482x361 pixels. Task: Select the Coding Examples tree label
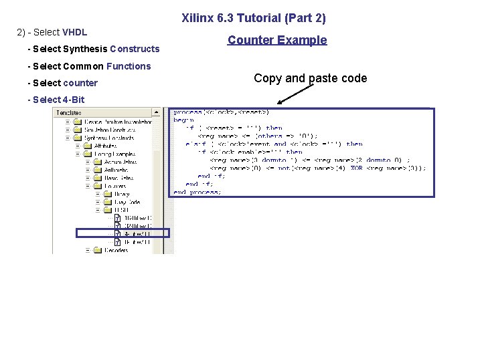tap(115, 154)
